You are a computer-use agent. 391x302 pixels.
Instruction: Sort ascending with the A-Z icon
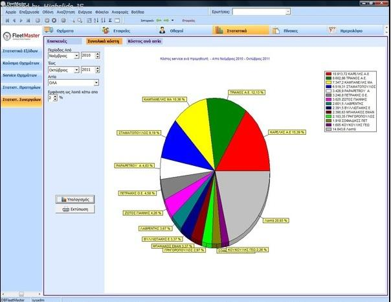click(x=96, y=21)
